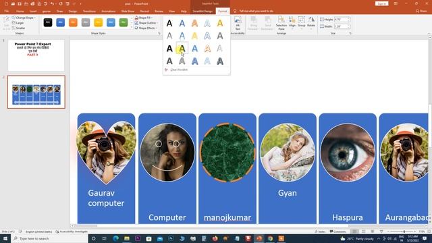Switch to the Insert tab

pos(33,11)
